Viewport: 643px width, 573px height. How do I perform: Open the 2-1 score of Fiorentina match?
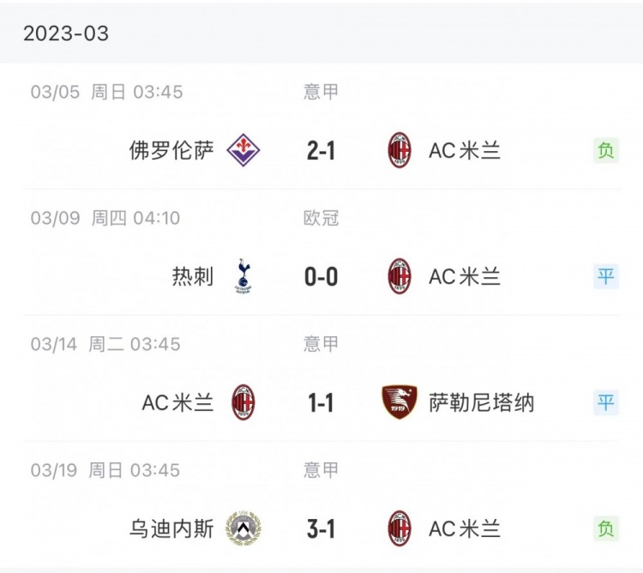321,150
